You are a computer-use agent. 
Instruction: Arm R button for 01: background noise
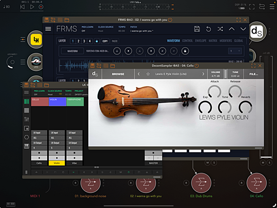76,183
